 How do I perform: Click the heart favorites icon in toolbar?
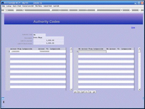pyautogui.click(x=51, y=10)
